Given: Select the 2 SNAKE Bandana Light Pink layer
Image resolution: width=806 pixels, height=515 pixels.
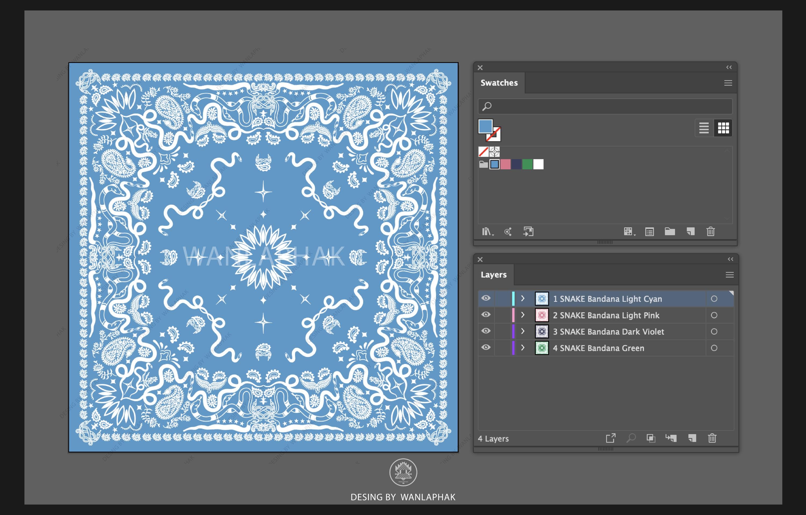Looking at the screenshot, I should [606, 315].
